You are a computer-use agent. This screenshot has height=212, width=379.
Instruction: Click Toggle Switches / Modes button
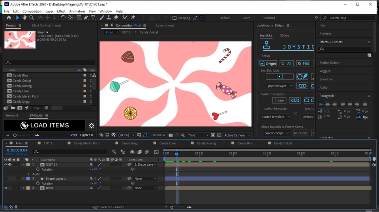(x=107, y=207)
